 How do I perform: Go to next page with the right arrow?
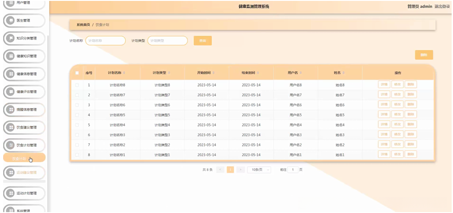pyautogui.click(x=240, y=170)
